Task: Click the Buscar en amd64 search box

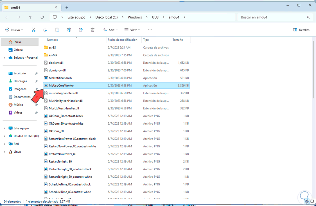Action: tap(273, 17)
